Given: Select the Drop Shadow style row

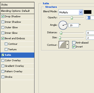Looking at the screenshot, I should click(17, 16).
